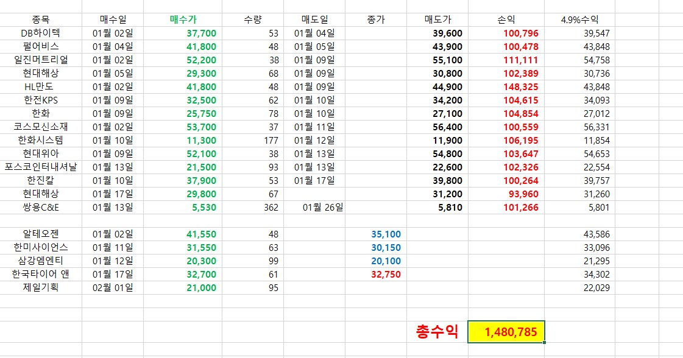Select buy price 37,700 for DB하이텍
Screen dimensions: 683x358
[x=183, y=33]
